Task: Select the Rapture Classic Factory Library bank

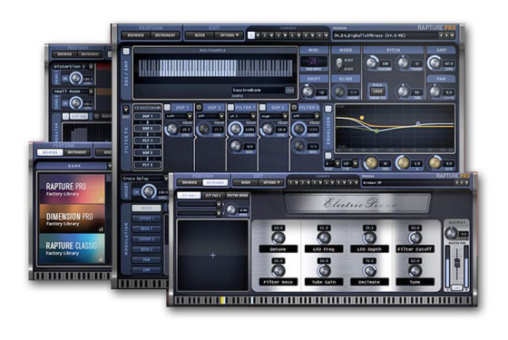Action: click(x=73, y=248)
